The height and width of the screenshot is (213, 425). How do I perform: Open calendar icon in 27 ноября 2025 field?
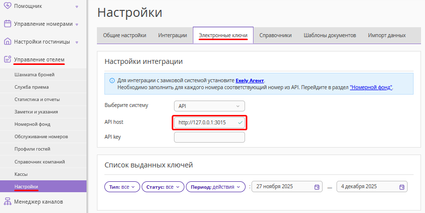317,187
